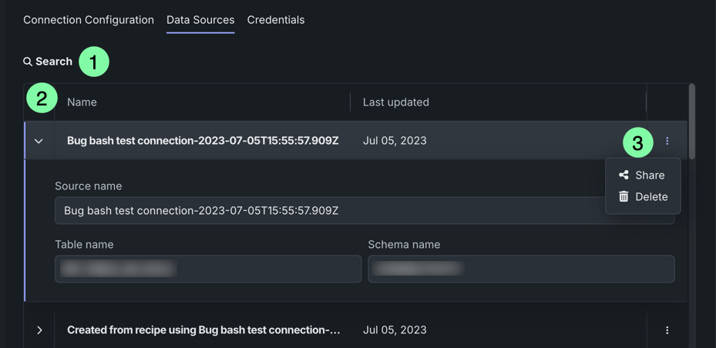Image resolution: width=716 pixels, height=348 pixels.
Task: Click the vertical scrollbar thumb
Action: (692, 122)
